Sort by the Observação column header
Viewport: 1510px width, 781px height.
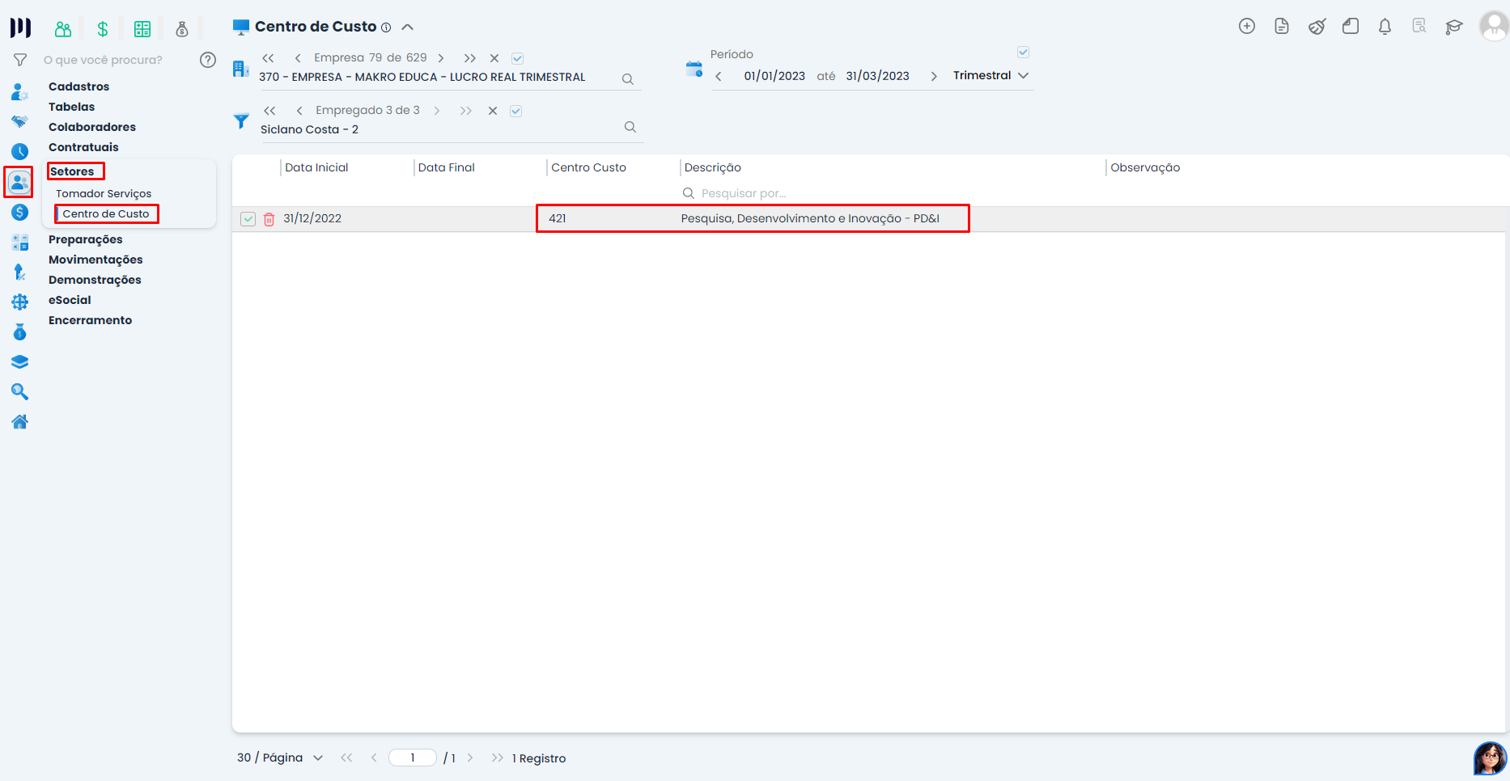(x=1145, y=167)
